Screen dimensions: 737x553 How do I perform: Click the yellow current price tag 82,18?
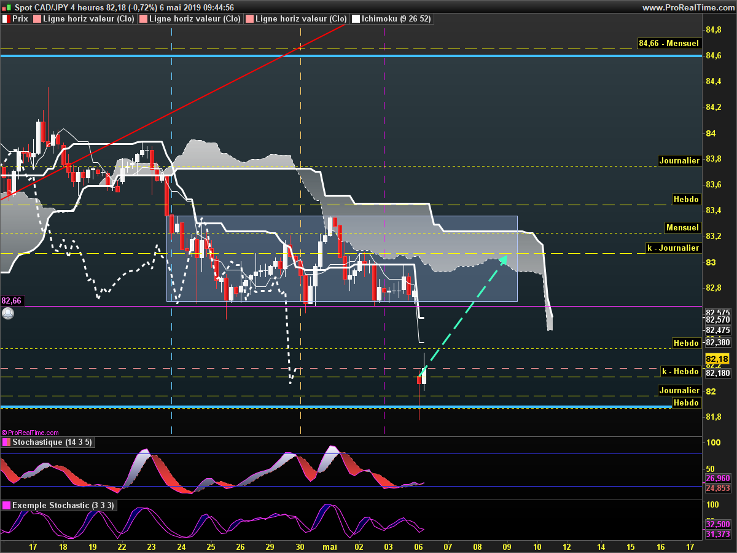point(717,359)
